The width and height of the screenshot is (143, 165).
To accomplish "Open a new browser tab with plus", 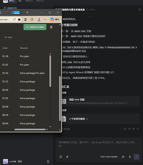I will coord(27,13).
